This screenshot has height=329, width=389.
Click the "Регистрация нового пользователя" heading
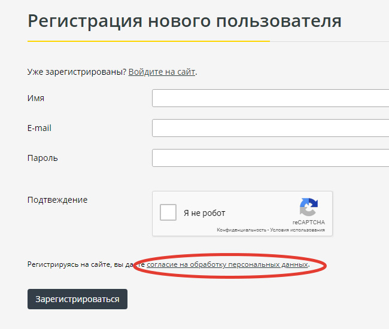tap(184, 22)
